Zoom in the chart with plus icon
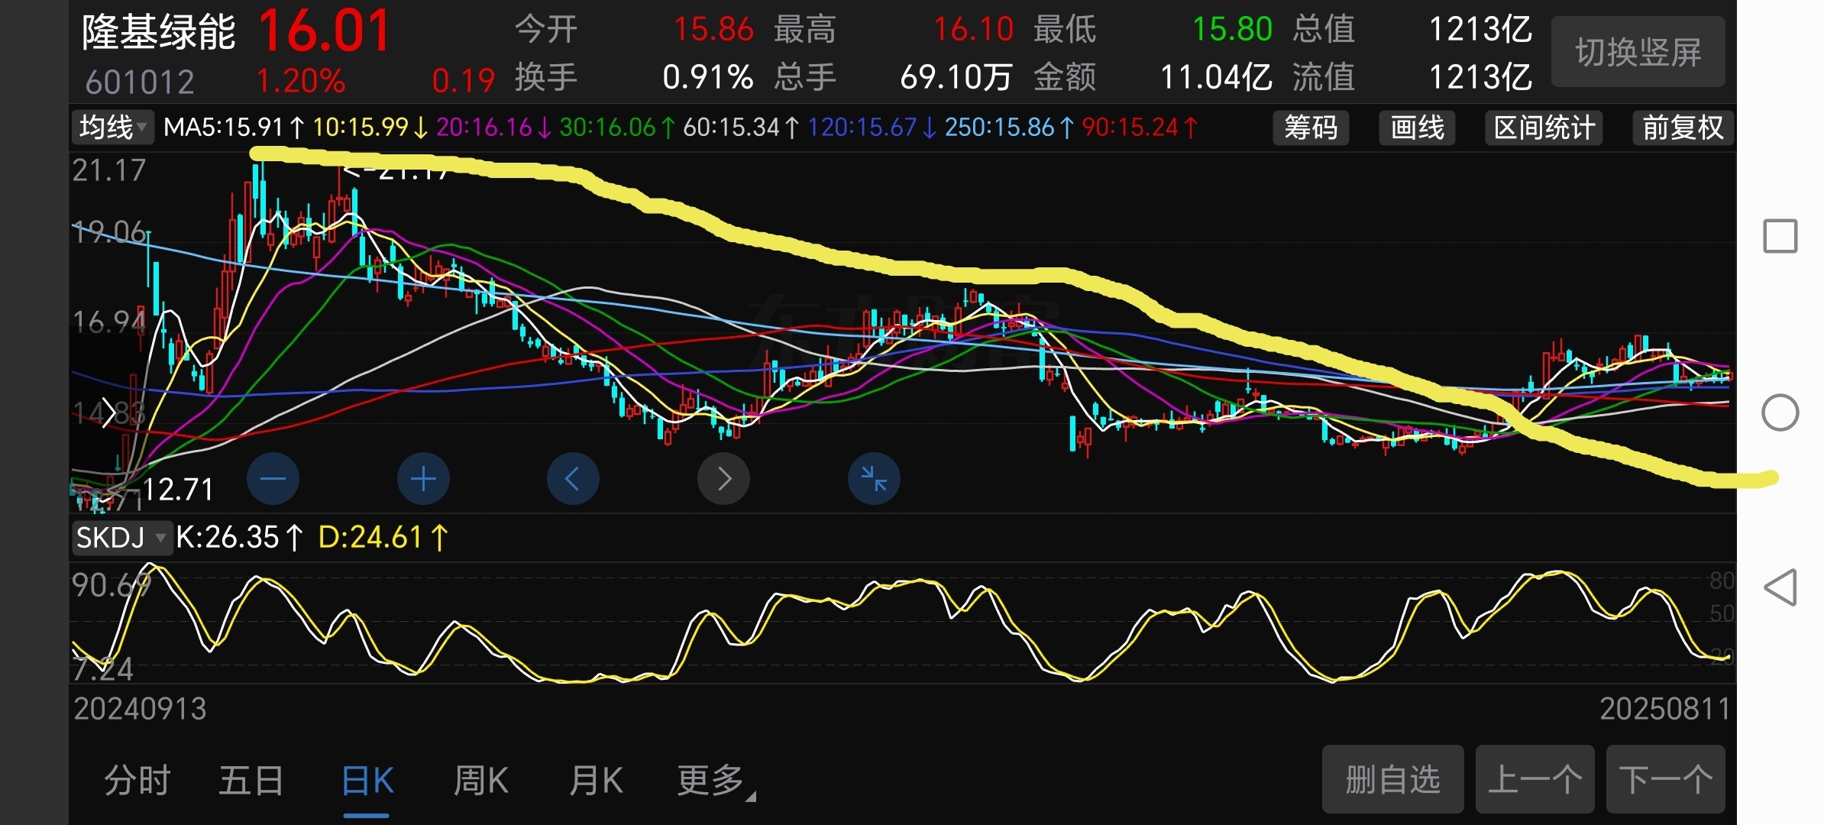 point(423,479)
